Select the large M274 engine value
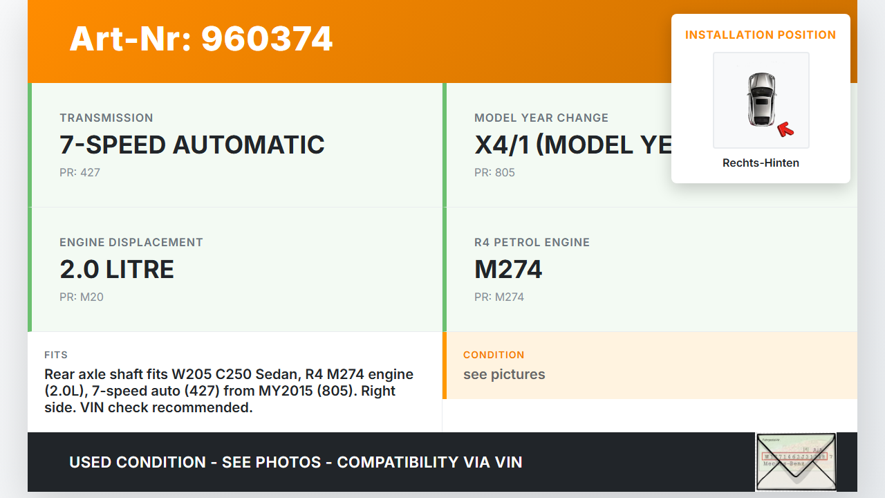885x498 pixels. [x=508, y=269]
